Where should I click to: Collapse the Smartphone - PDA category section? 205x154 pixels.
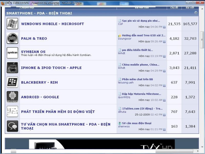click(196, 13)
